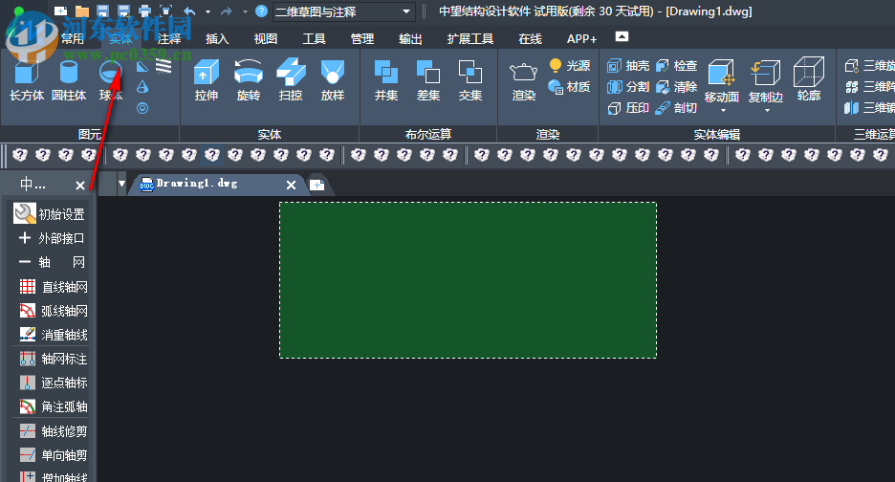Pick the wedge solid icon

(x=142, y=67)
